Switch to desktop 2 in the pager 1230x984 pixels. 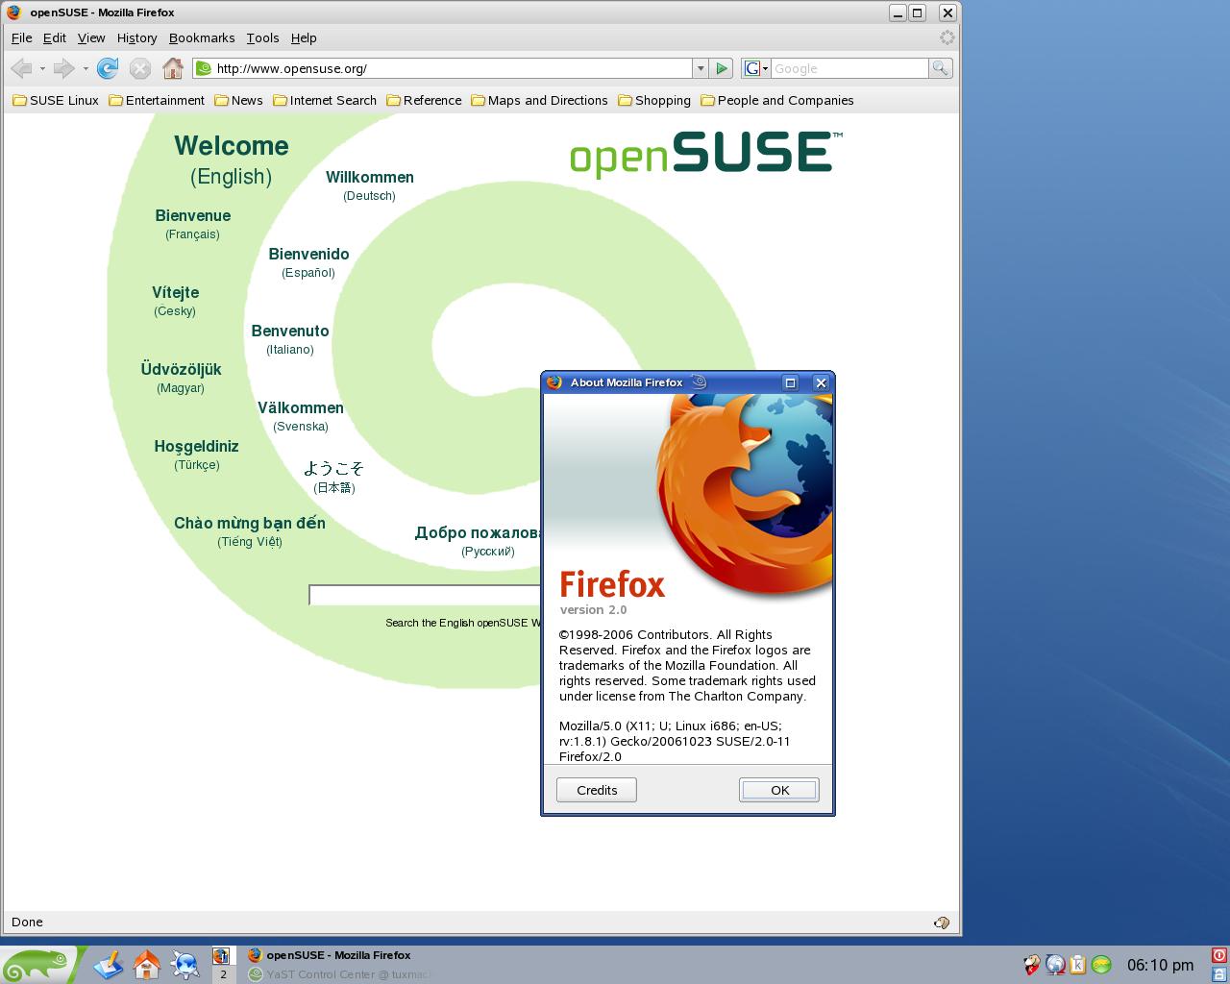[x=222, y=974]
